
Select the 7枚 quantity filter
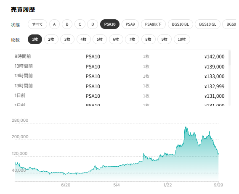(132, 39)
